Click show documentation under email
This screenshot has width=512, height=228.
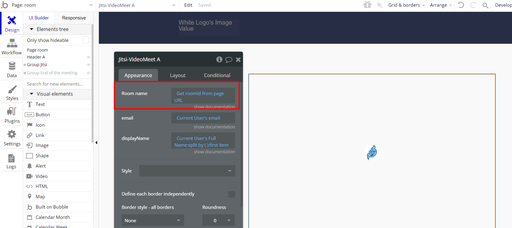tap(214, 127)
